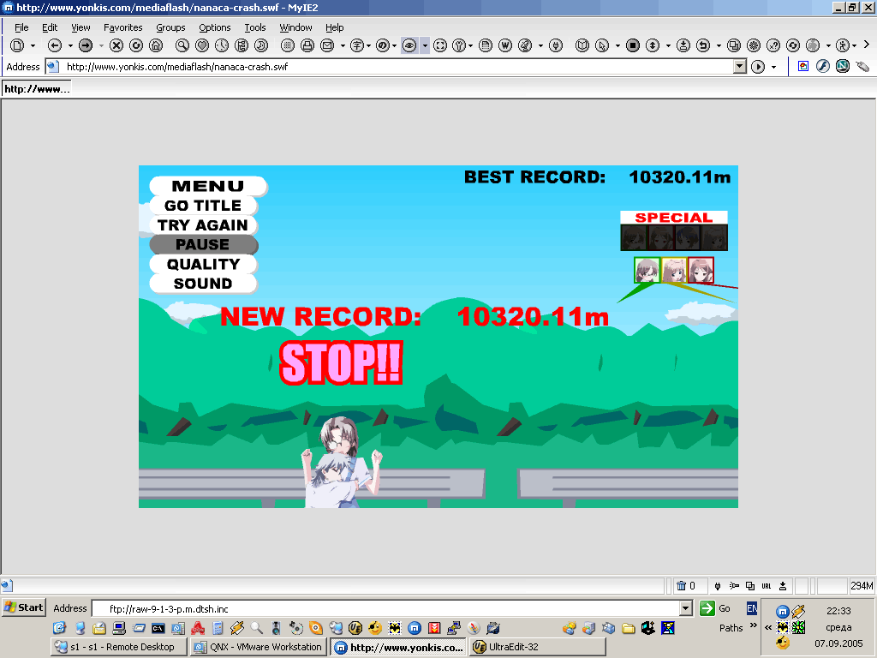Viewport: 877px width, 658px height.
Task: Click the Netscape N icon beside address bar
Action: tap(843, 67)
